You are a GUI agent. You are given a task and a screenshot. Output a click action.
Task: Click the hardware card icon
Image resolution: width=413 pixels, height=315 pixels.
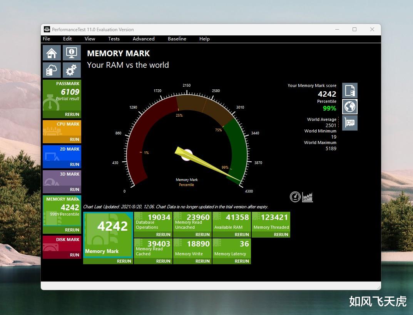[x=350, y=123]
